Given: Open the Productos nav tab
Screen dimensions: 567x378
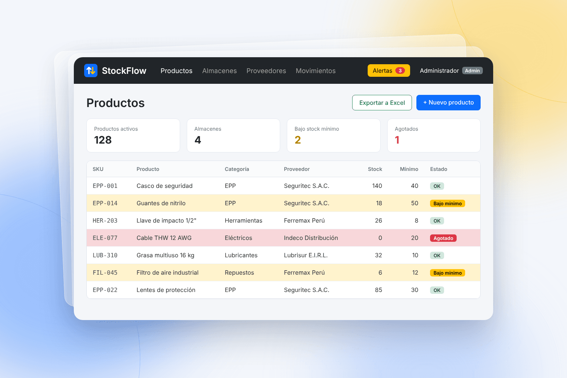Looking at the screenshot, I should 176,71.
